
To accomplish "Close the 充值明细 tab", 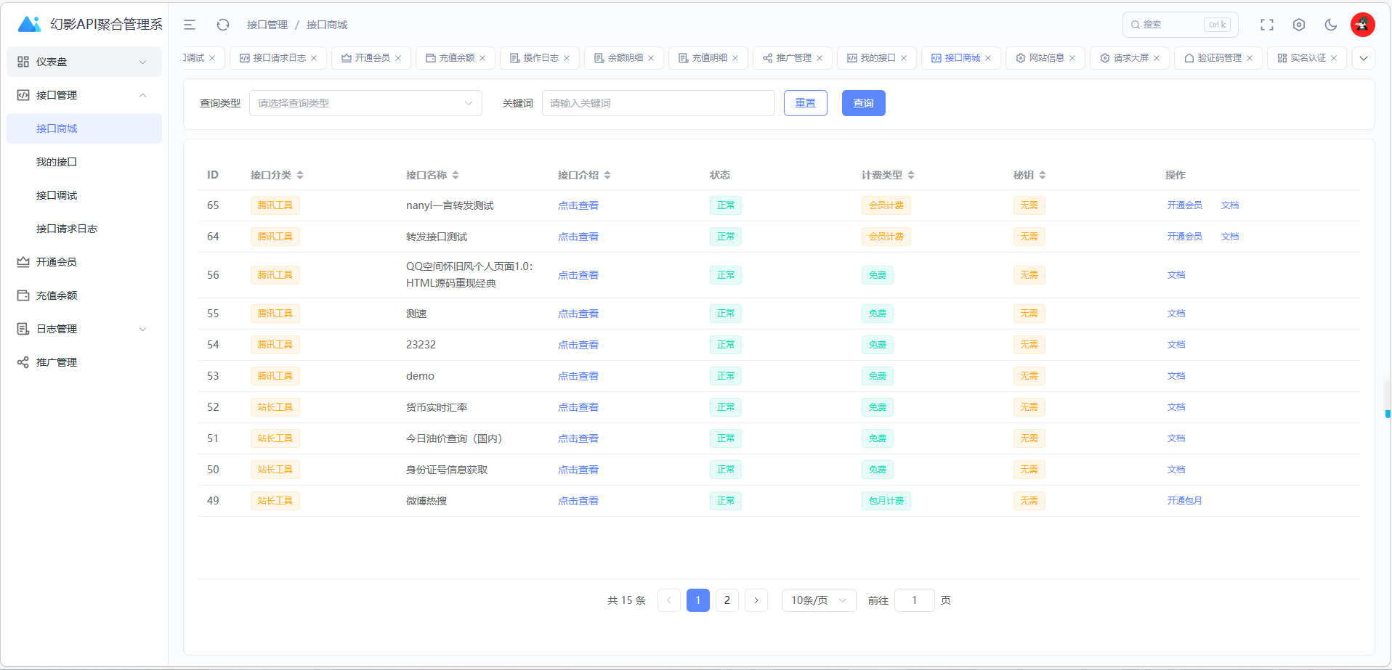I will coord(735,58).
